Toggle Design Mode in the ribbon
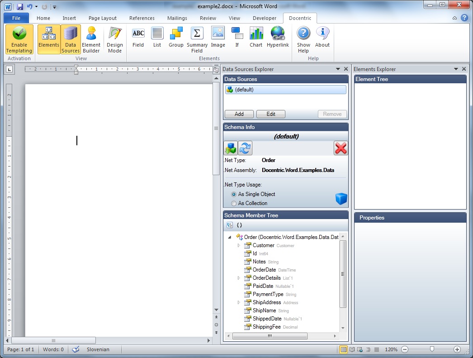Screen dimensions: 473x358 (x=114, y=39)
